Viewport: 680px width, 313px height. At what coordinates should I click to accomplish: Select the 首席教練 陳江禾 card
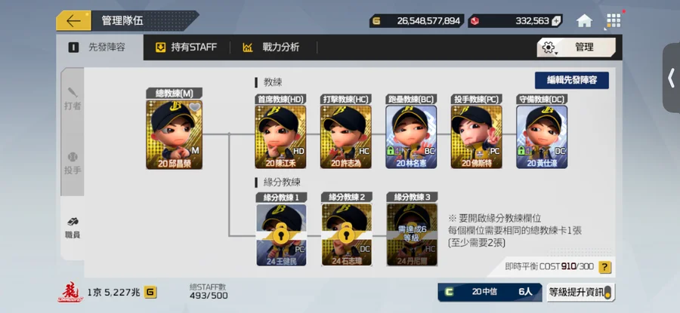pyautogui.click(x=280, y=137)
